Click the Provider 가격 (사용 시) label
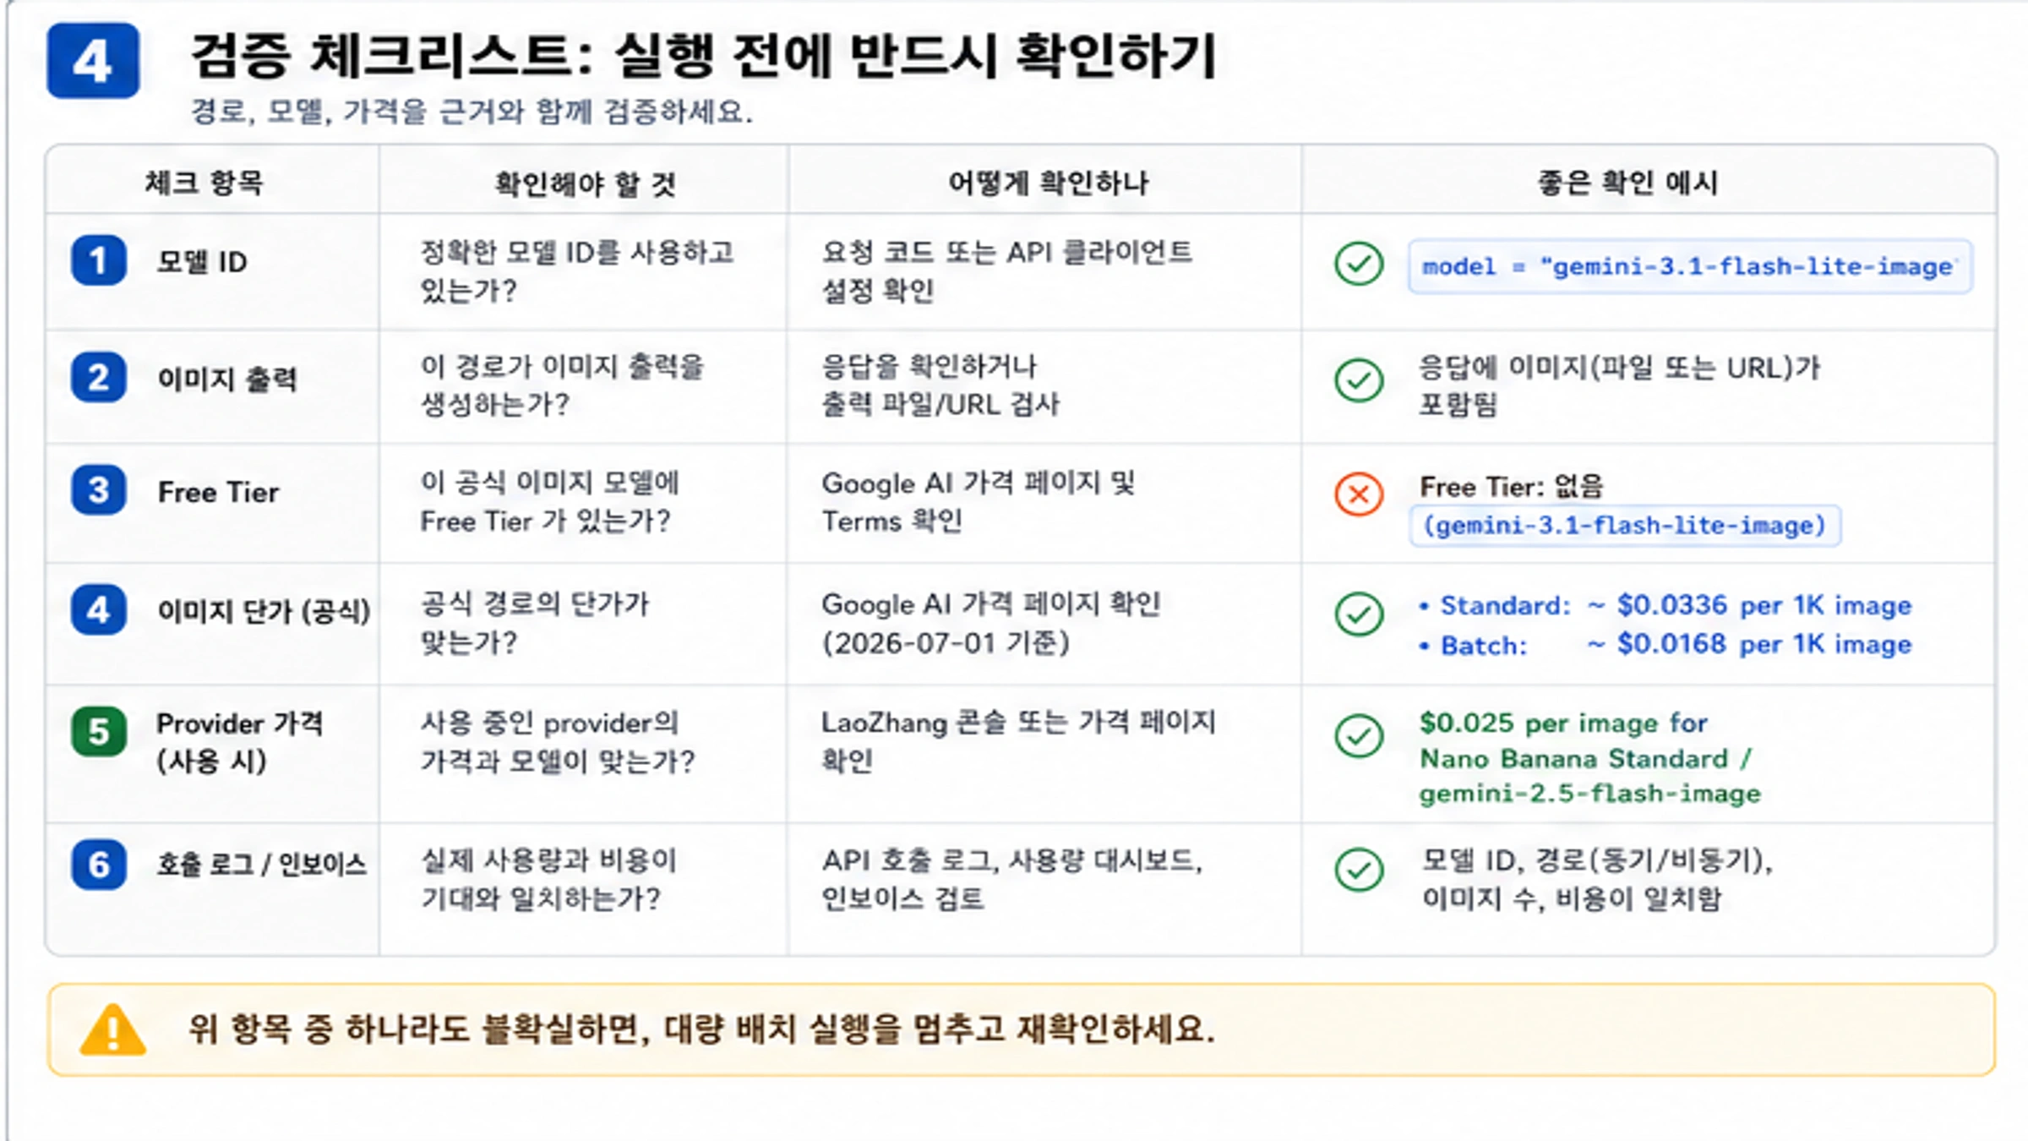Screen dimensions: 2028x1141 240,742
